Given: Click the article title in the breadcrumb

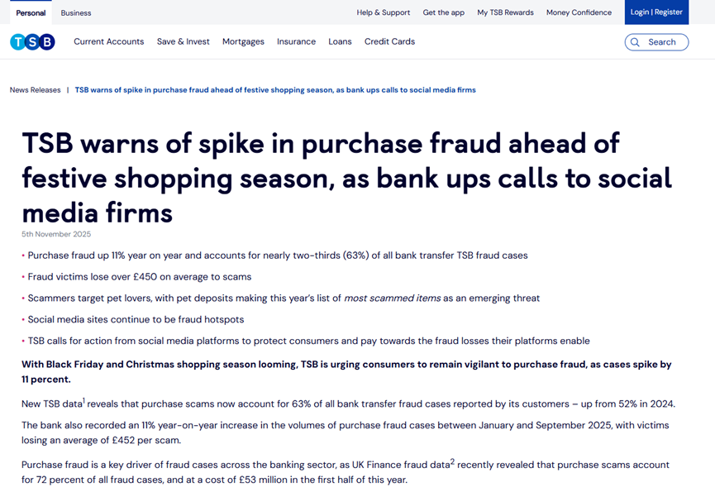Looking at the screenshot, I should coord(275,90).
